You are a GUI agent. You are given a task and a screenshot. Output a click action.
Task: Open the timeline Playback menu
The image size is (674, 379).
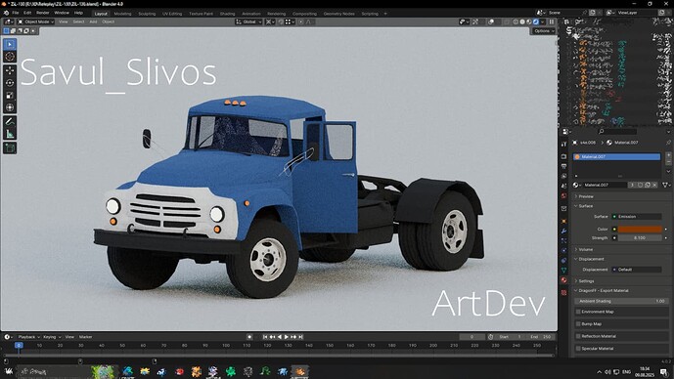[x=28, y=337]
